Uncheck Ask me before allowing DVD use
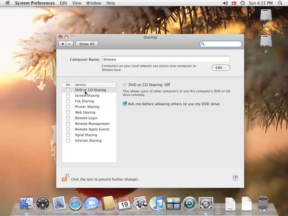288x216 pixels. tap(125, 104)
